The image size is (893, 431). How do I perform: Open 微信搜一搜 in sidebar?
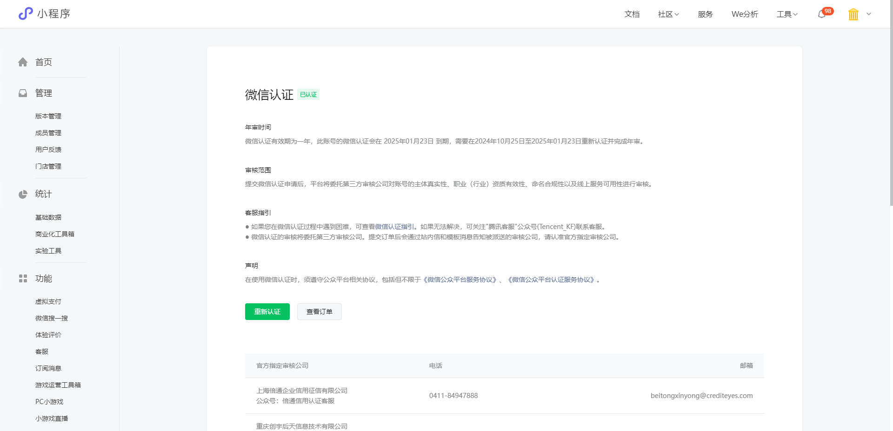tap(52, 318)
